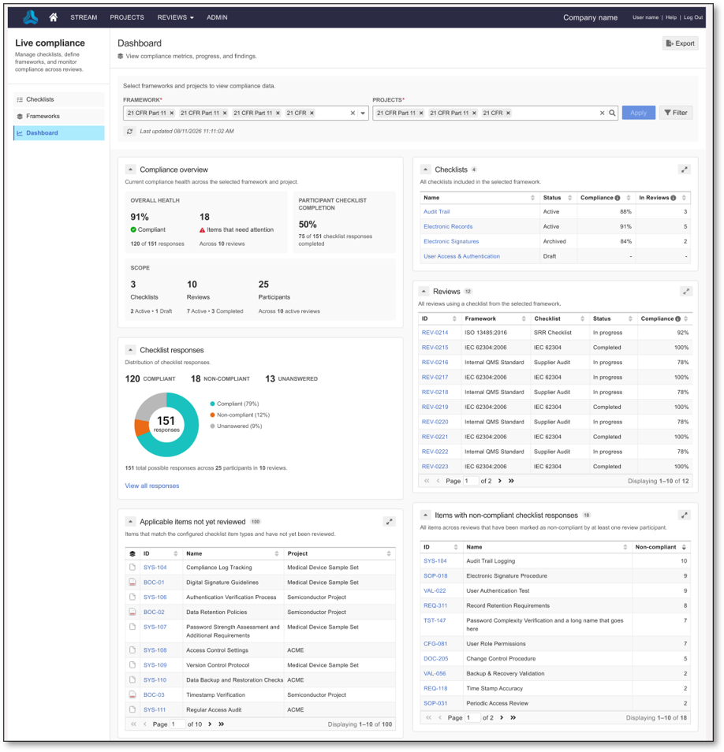
Task: Go to next page in non-compliant items table
Action: 502,717
